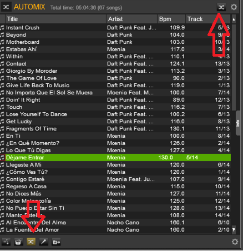Click the scroll-up arrow of the playlist
Screen dimensions: 243x251
click(234, 19)
